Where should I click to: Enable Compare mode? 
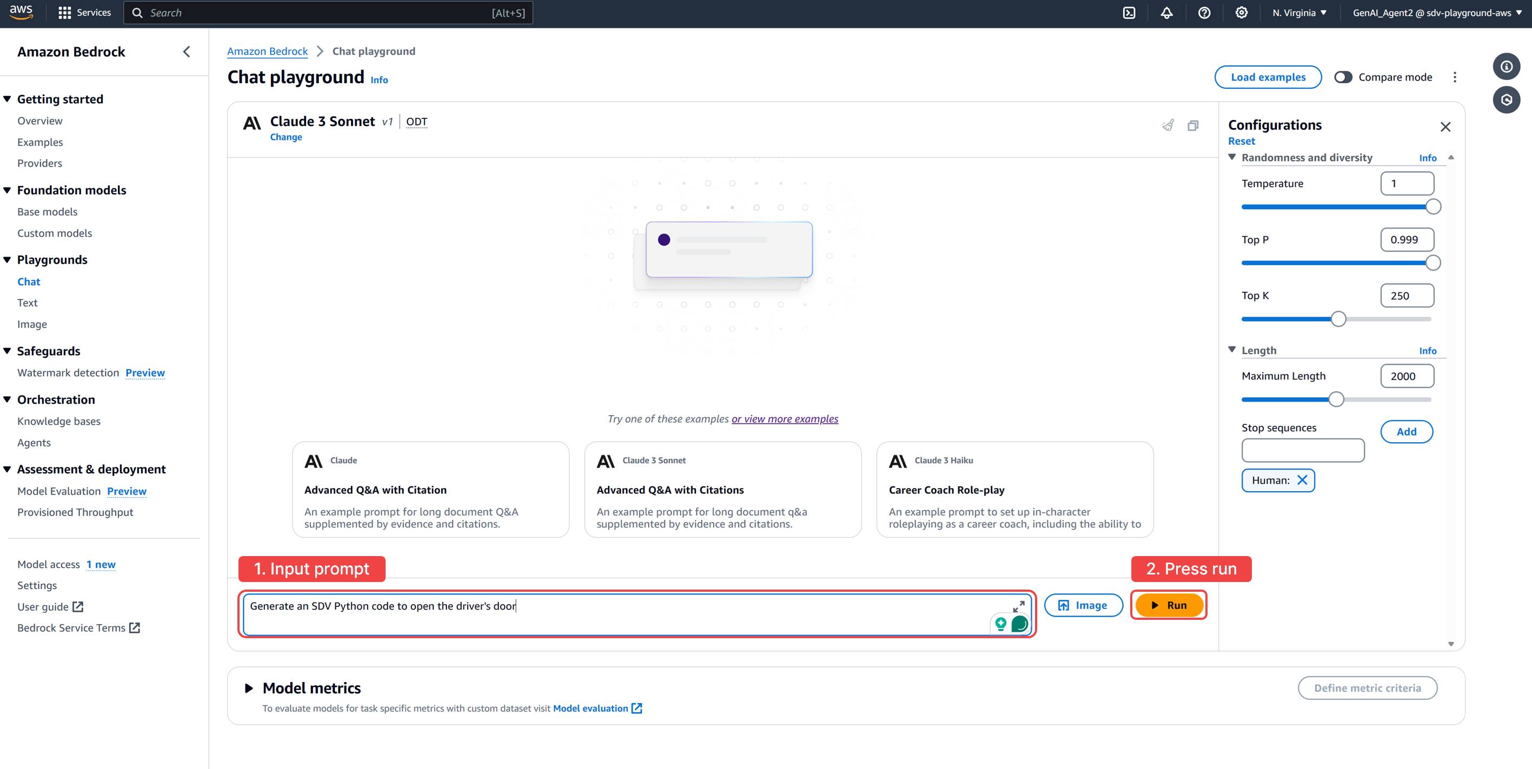point(1343,77)
